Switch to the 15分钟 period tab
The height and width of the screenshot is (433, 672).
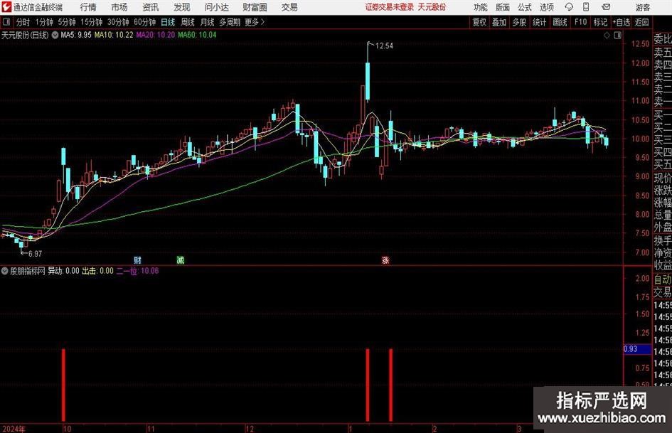[91, 22]
